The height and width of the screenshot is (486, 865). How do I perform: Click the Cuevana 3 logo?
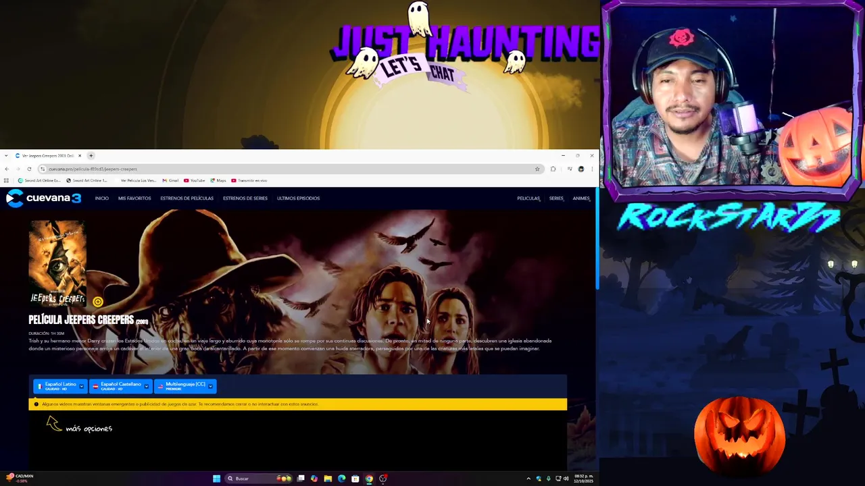coord(43,198)
